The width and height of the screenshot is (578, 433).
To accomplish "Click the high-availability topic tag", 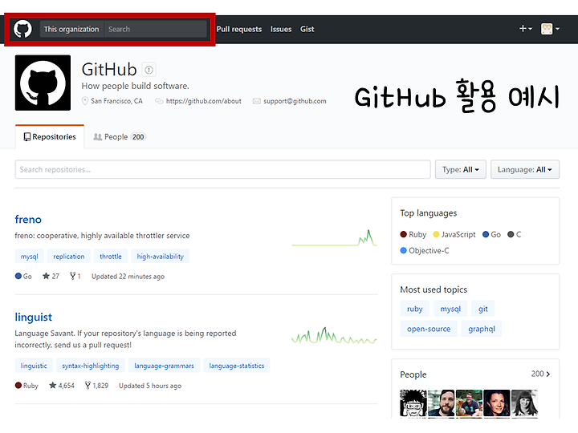I will 161,257.
